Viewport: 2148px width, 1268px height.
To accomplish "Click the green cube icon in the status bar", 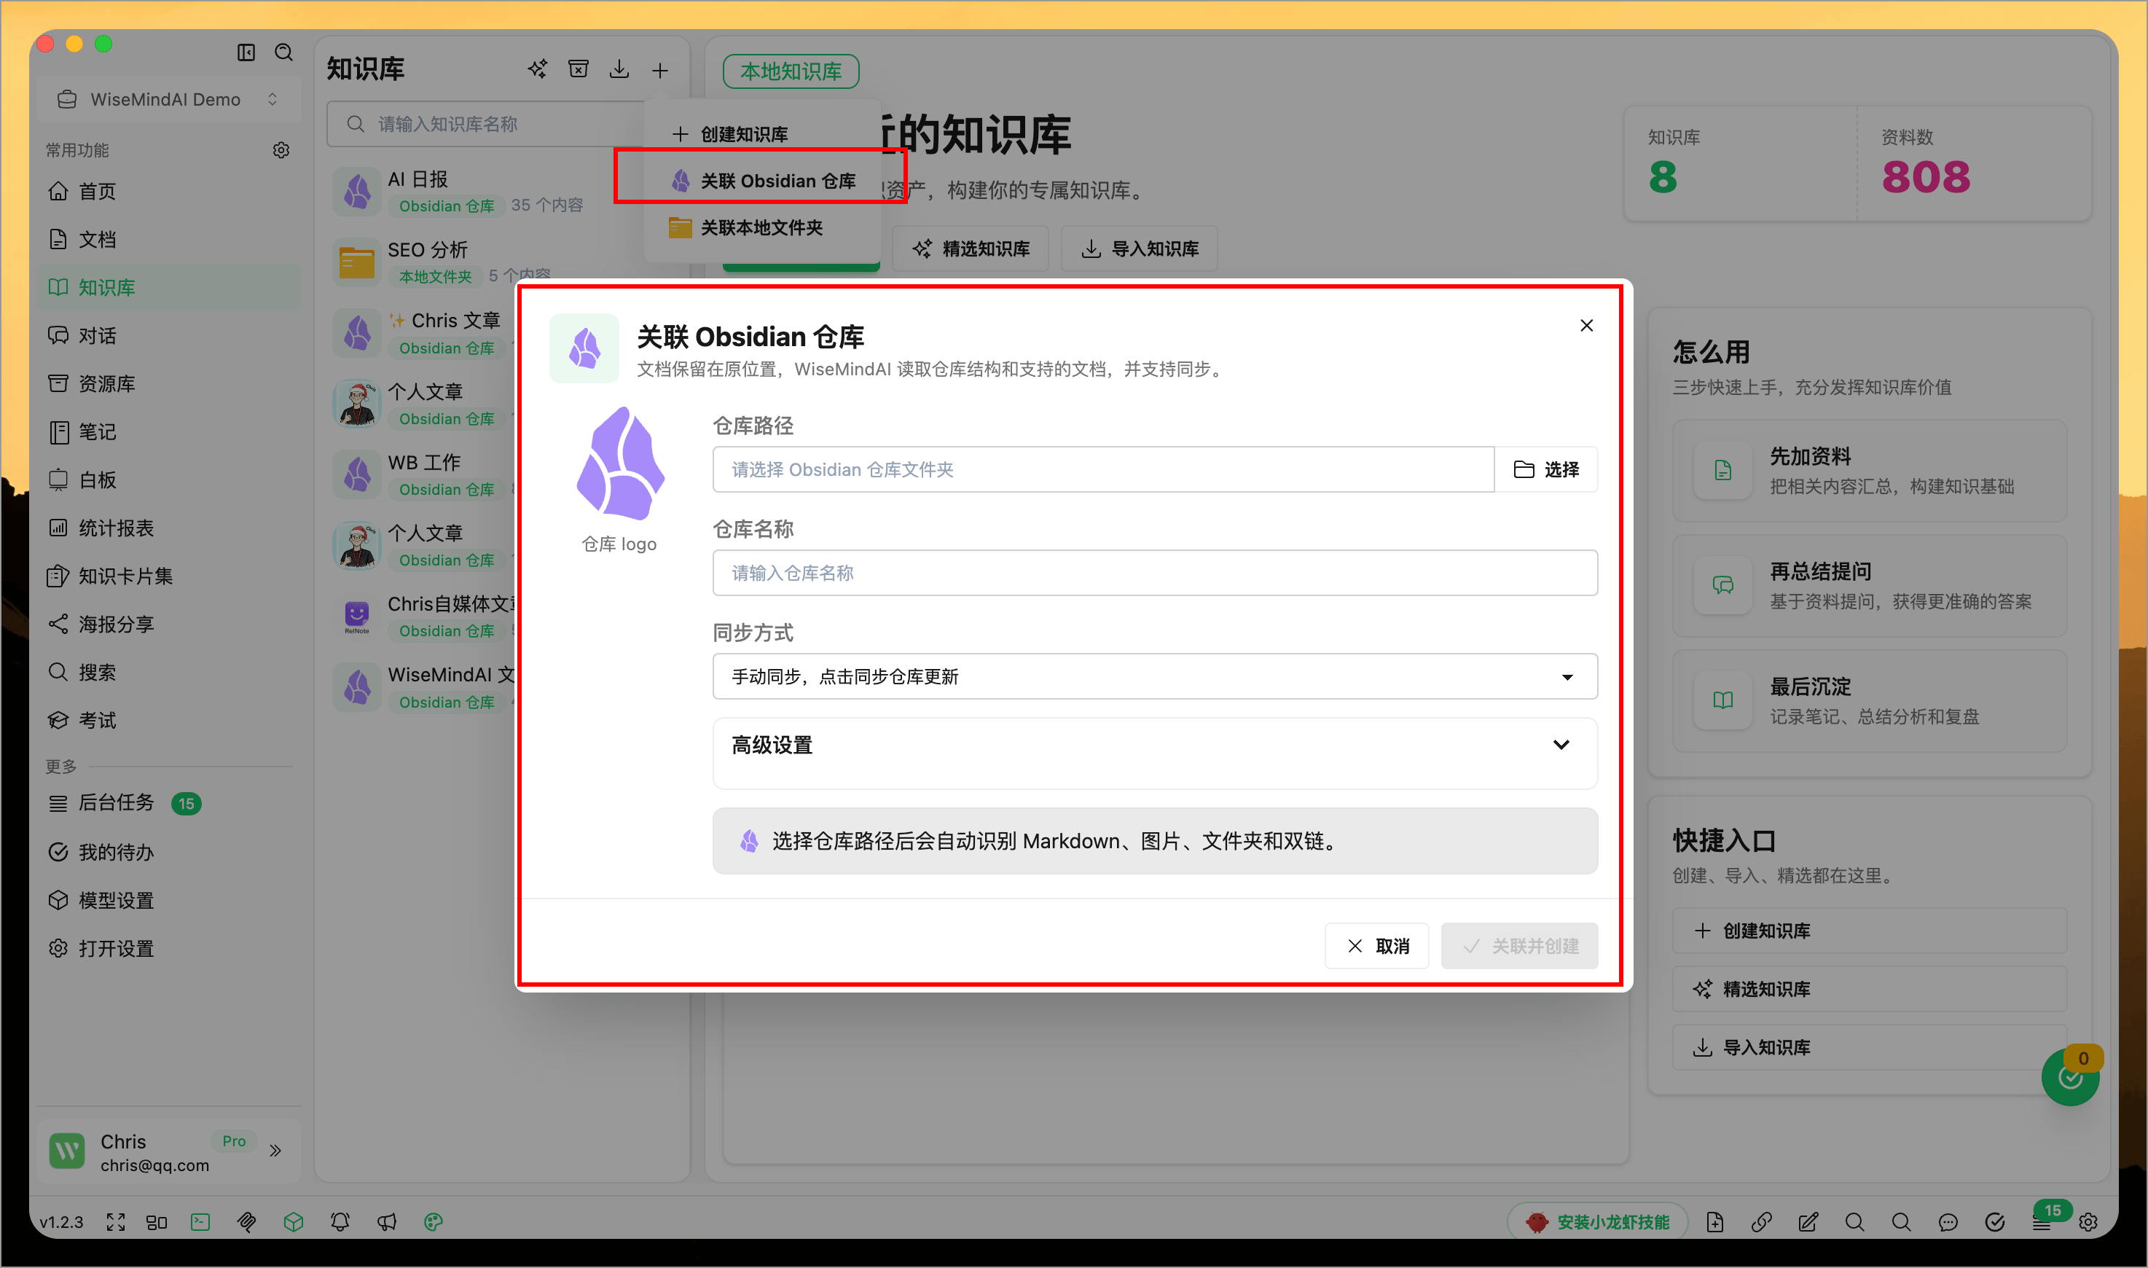I will [x=294, y=1222].
